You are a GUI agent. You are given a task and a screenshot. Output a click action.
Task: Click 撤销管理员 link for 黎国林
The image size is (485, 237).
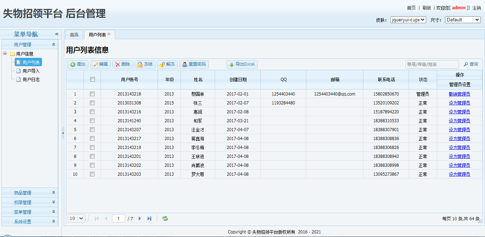[459, 94]
